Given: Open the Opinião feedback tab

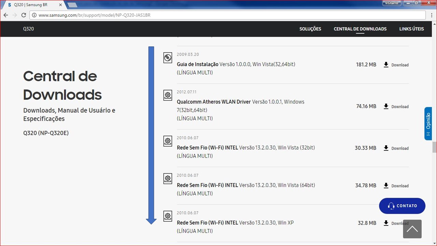Looking at the screenshot, I should coord(428,123).
